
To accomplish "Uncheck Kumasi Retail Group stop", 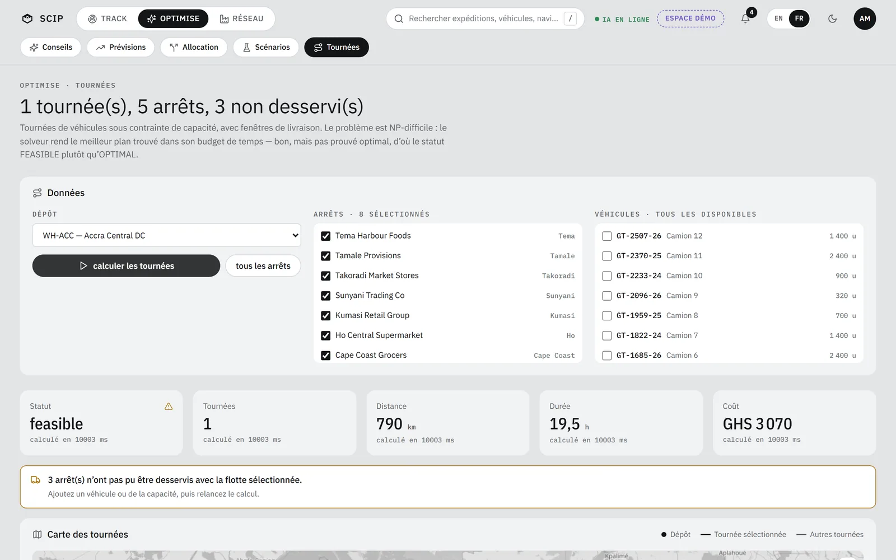I will (325, 315).
